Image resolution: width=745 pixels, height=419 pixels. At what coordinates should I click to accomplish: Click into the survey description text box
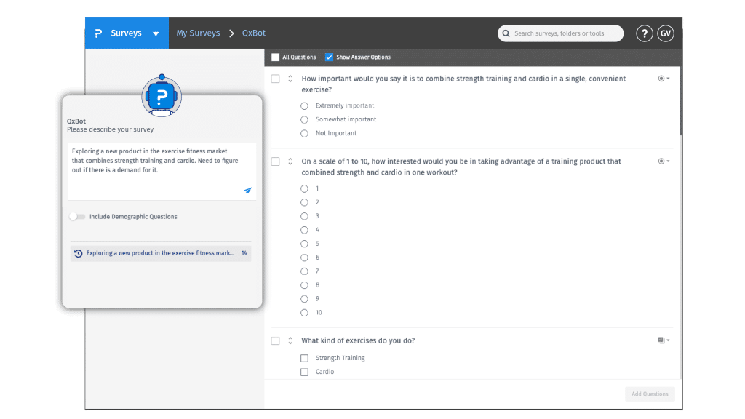(162, 171)
